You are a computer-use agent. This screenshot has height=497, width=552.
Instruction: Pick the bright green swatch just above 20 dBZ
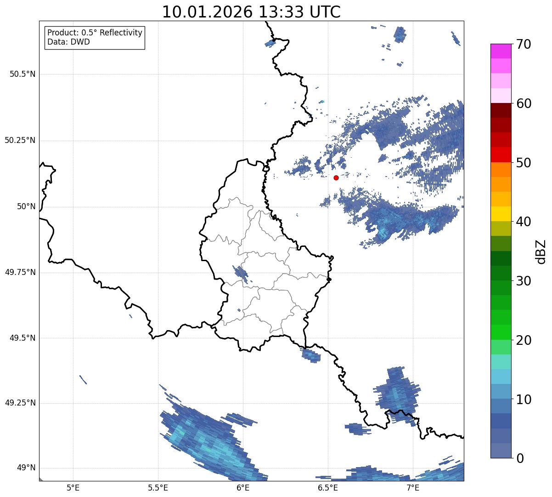coord(501,332)
